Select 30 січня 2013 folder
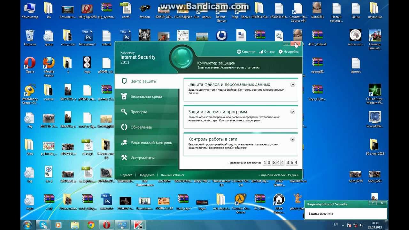Screen dimensions: 409x230 click(375, 147)
